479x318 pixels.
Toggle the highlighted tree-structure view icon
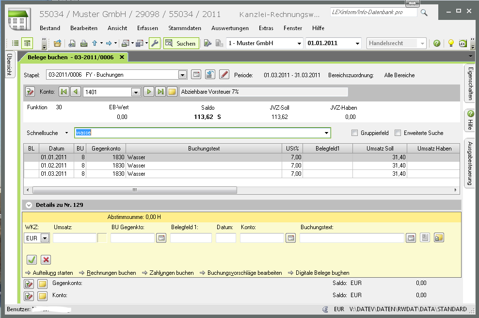pos(27,43)
